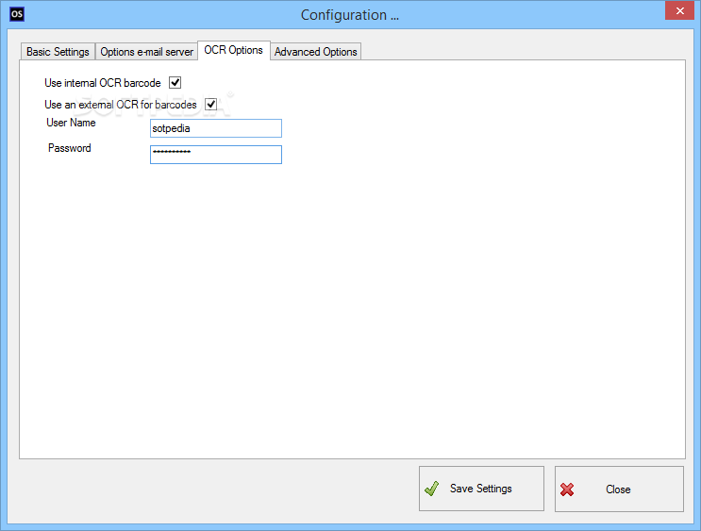The image size is (701, 531).
Task: Uncheck Use internal OCR barcode checkbox
Action: [x=175, y=83]
